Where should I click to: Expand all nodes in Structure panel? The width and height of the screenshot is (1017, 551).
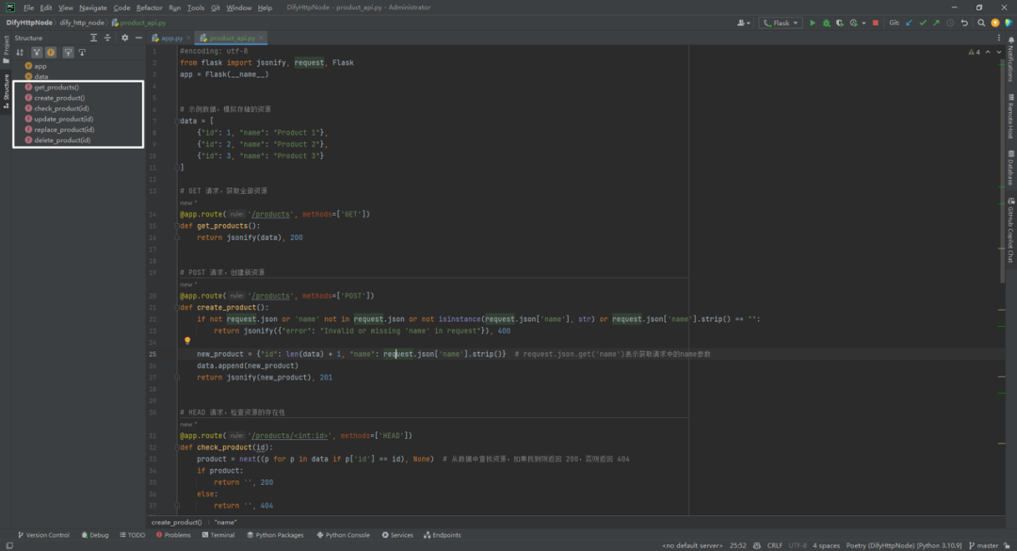(x=93, y=38)
